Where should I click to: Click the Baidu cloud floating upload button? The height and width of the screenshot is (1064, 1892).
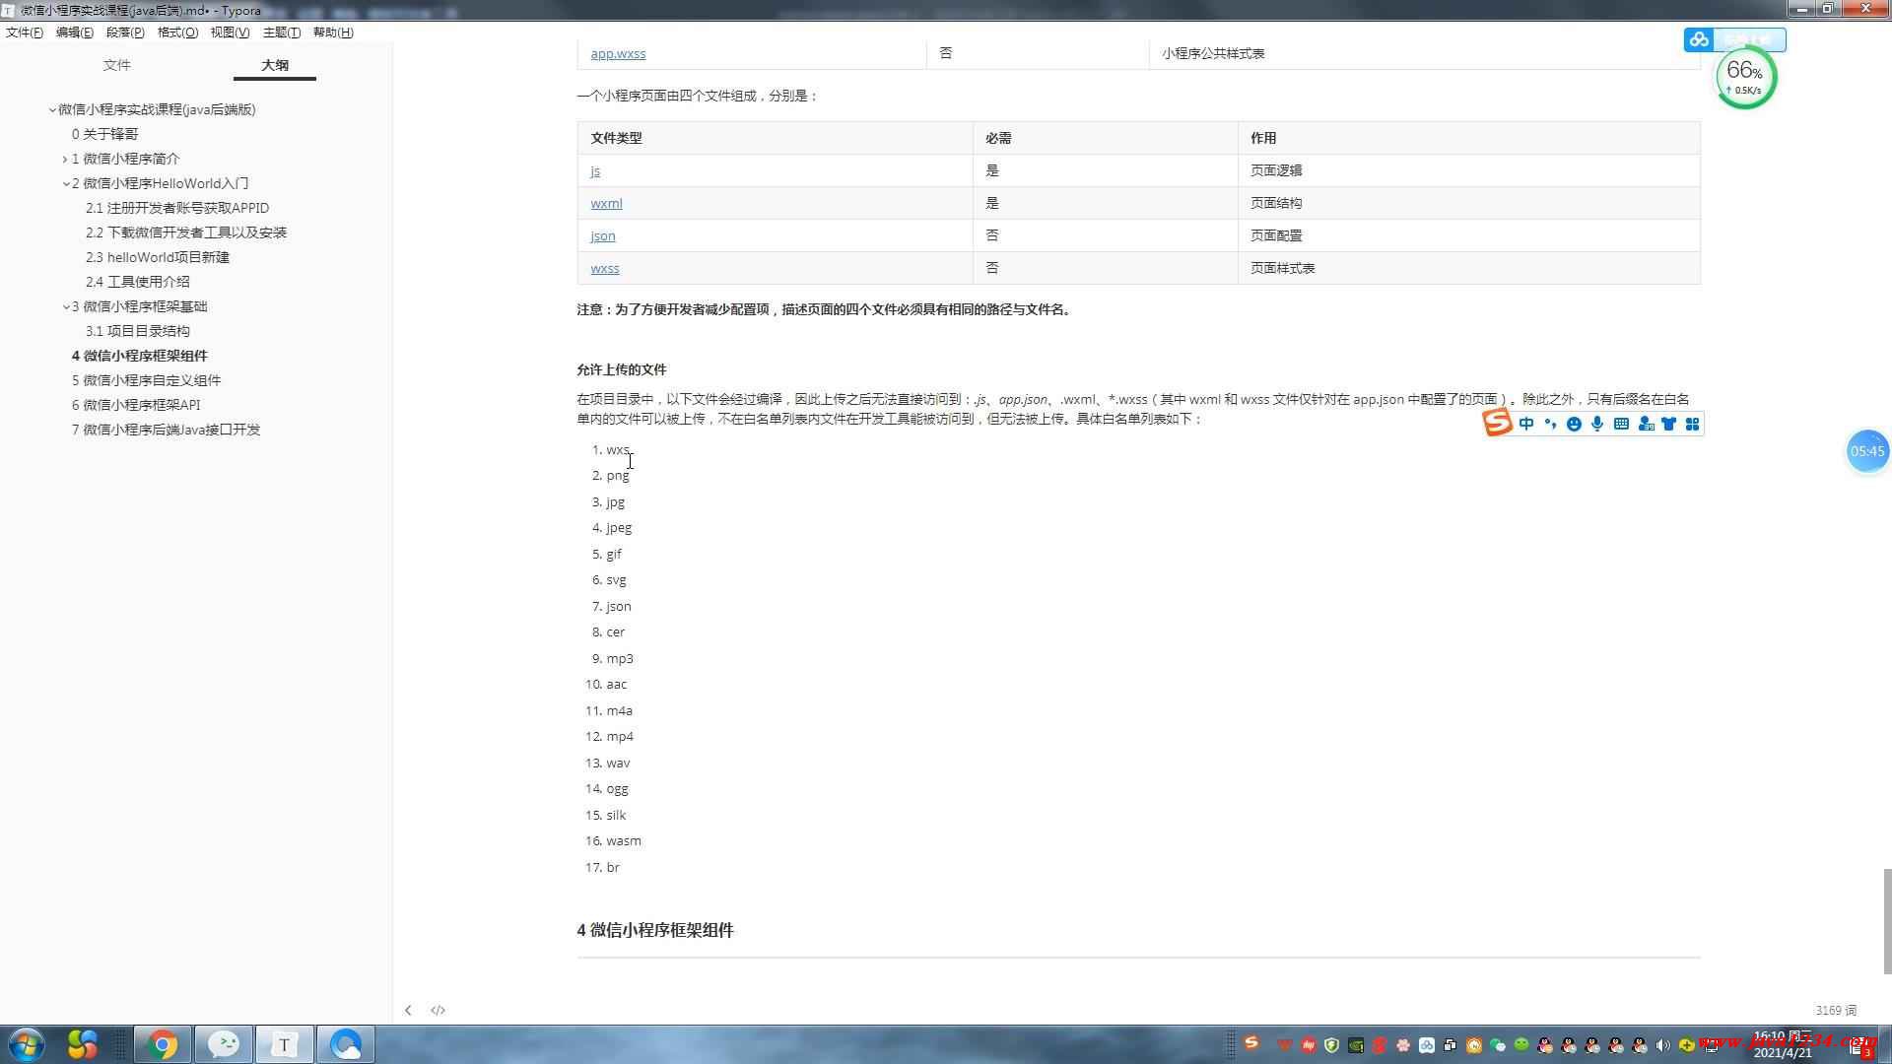[1735, 39]
